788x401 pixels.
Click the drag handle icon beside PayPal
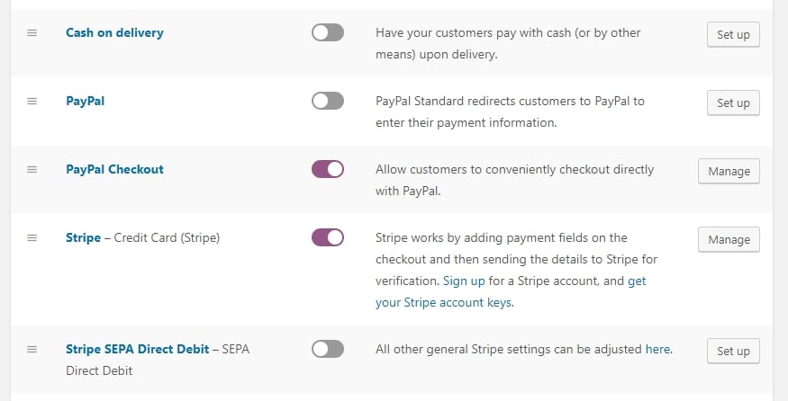32,102
